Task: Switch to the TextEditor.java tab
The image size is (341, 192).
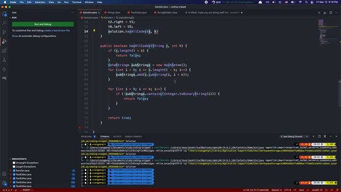Action: tap(139, 13)
